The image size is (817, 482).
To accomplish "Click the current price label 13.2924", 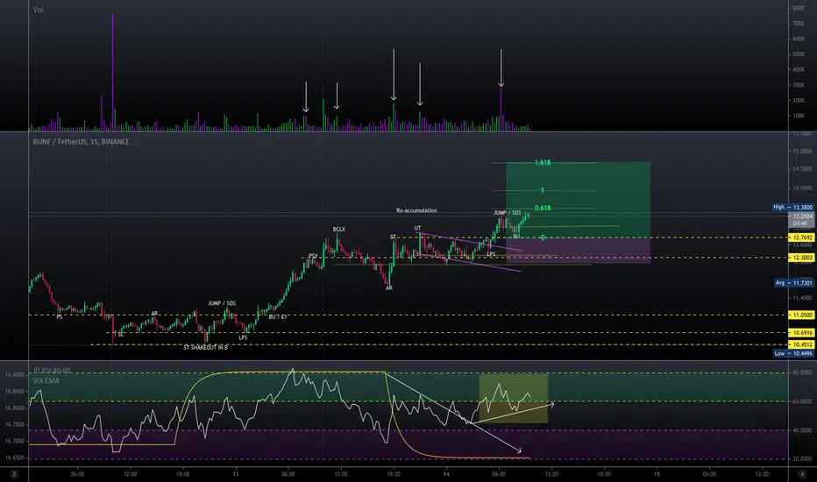I will (x=800, y=219).
